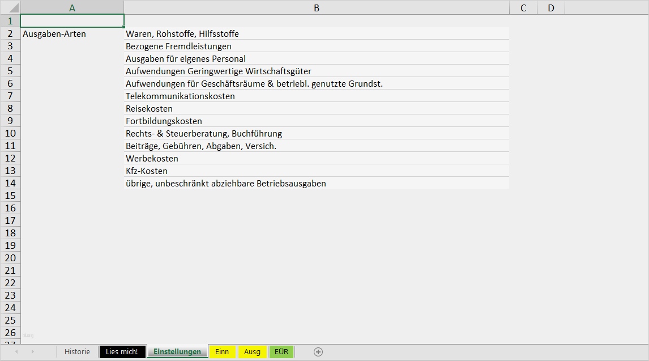This screenshot has width=649, height=361.
Task: Select column D header
Action: pos(551,8)
